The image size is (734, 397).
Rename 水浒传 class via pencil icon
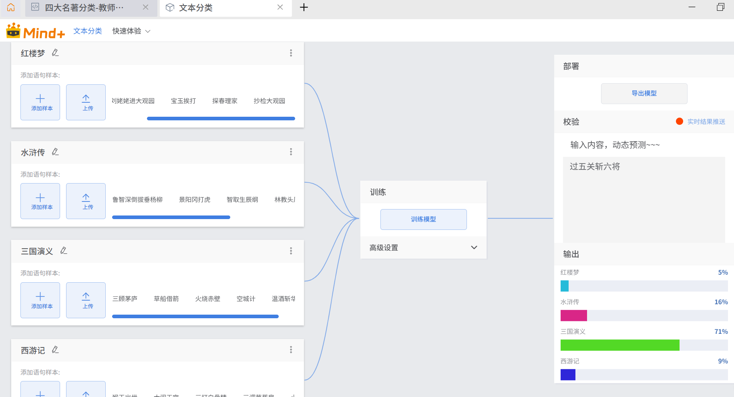[x=55, y=152]
